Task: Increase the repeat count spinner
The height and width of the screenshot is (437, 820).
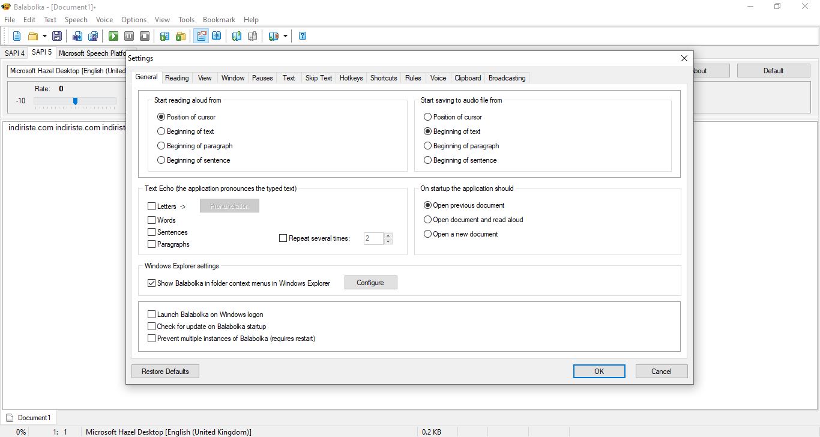Action: (x=388, y=236)
